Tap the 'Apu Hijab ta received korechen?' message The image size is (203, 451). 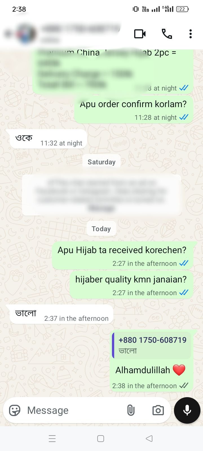click(x=123, y=255)
